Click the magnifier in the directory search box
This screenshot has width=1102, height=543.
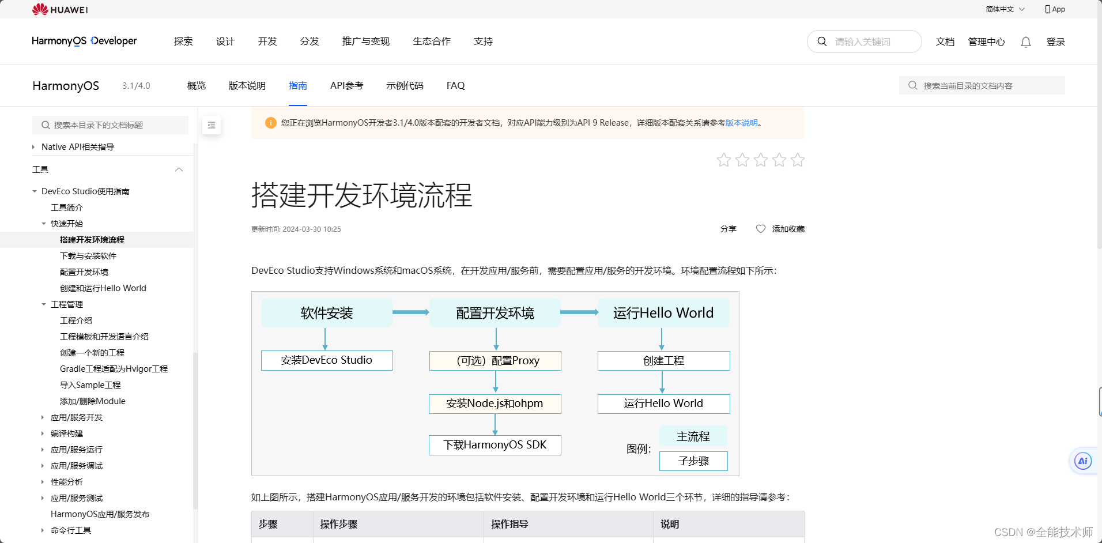point(913,85)
